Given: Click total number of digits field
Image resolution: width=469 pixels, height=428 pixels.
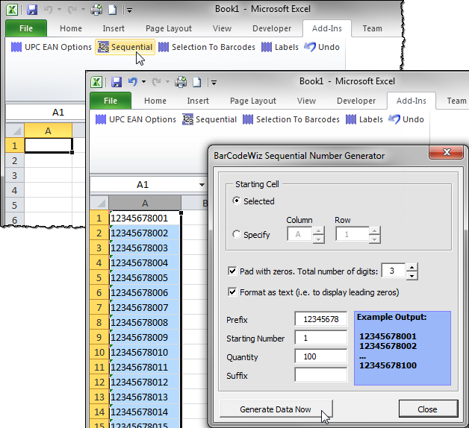Looking at the screenshot, I should [x=394, y=271].
